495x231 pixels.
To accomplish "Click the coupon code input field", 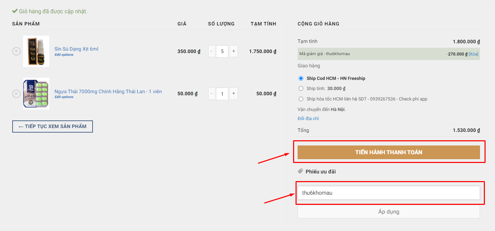I will coord(388,193).
